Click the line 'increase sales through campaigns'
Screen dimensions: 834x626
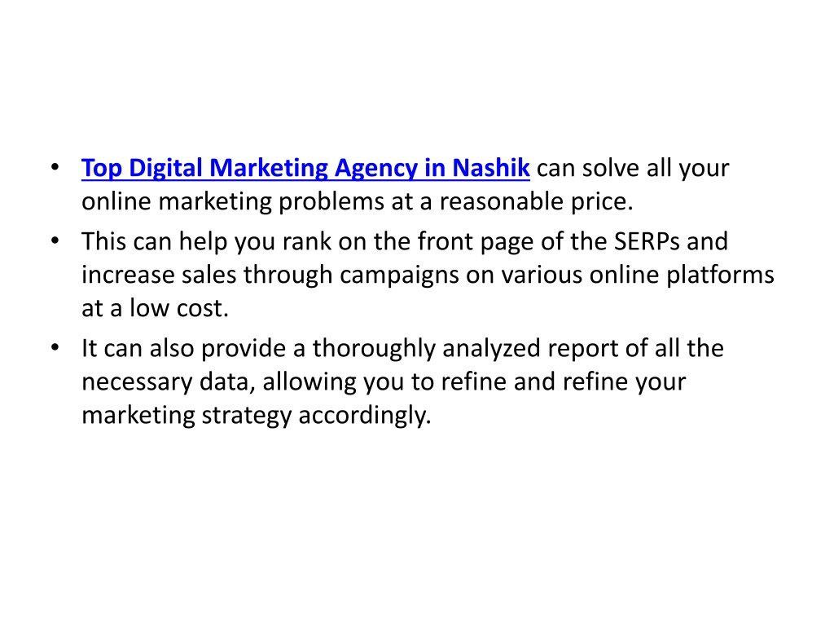click(428, 276)
